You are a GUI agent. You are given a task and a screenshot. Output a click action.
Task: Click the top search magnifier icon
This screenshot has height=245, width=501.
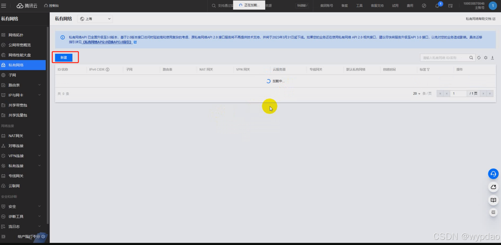click(x=214, y=5)
